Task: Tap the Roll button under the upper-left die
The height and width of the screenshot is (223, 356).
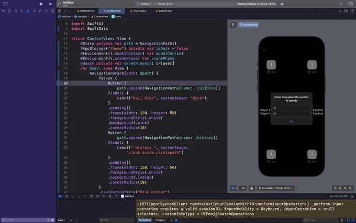Action: (271, 72)
